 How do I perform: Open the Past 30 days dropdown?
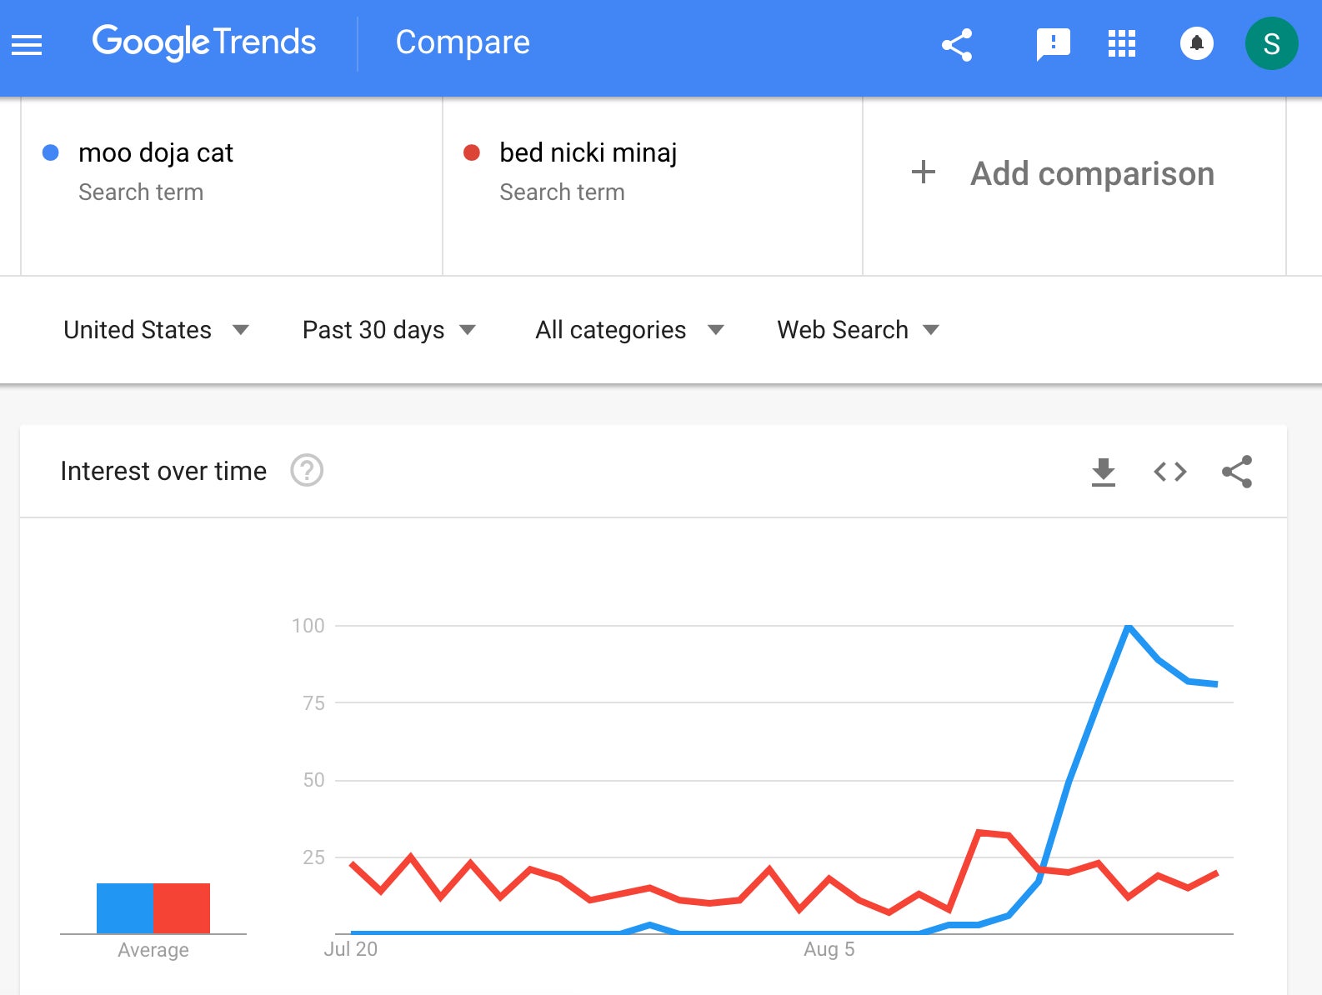389,330
